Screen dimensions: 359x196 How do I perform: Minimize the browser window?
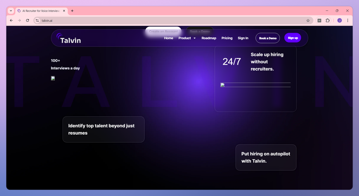(327, 11)
